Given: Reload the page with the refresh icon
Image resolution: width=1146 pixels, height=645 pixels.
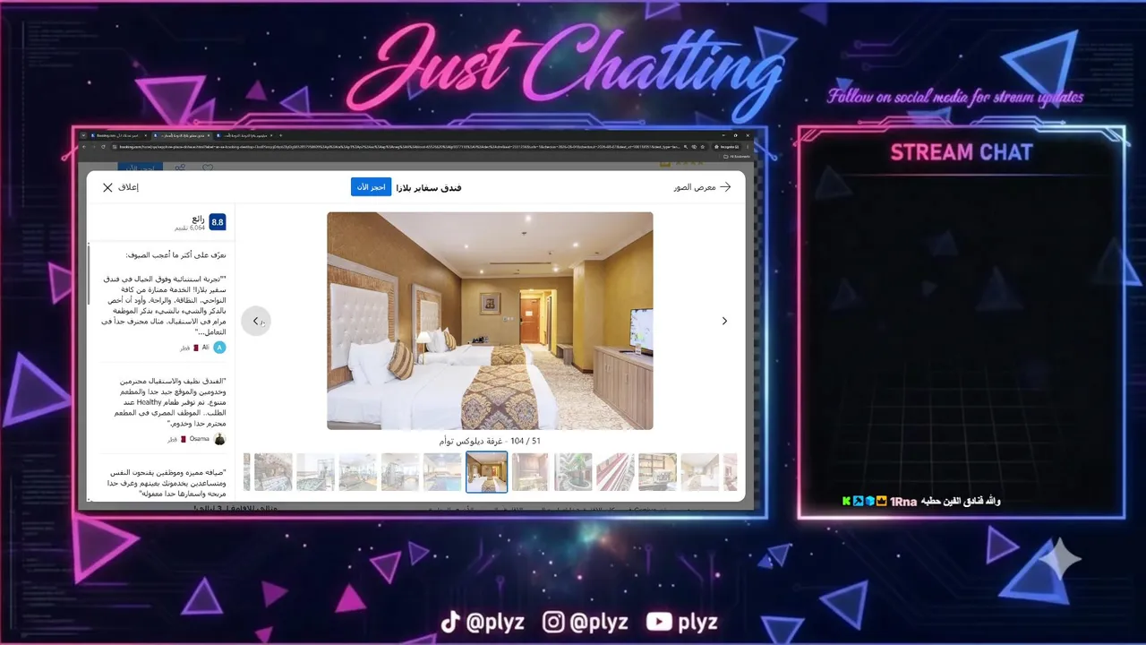Looking at the screenshot, I should coord(103,146).
